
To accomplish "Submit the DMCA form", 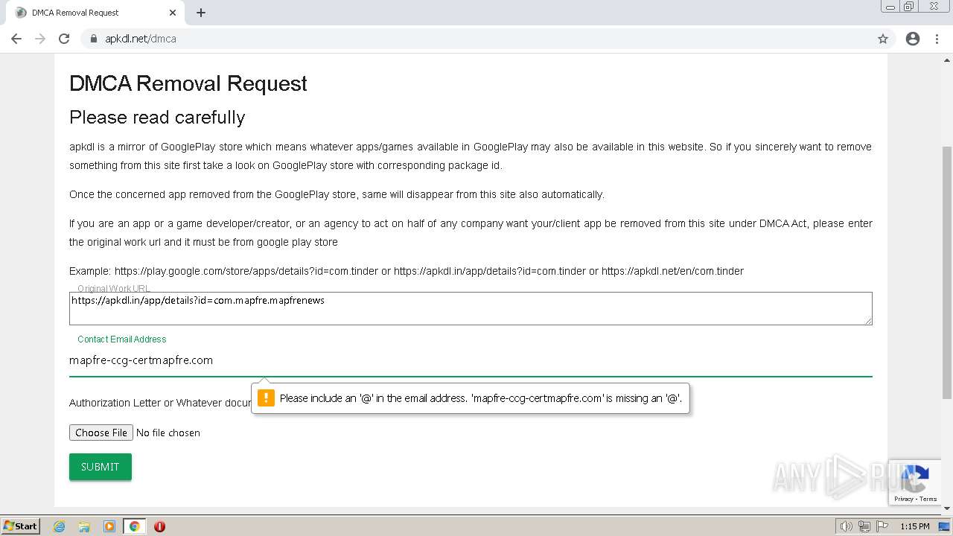I will tap(101, 467).
